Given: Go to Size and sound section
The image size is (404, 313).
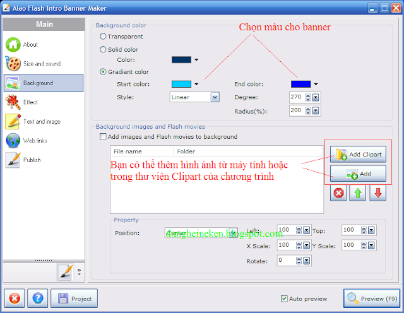Looking at the screenshot, I should point(42,64).
